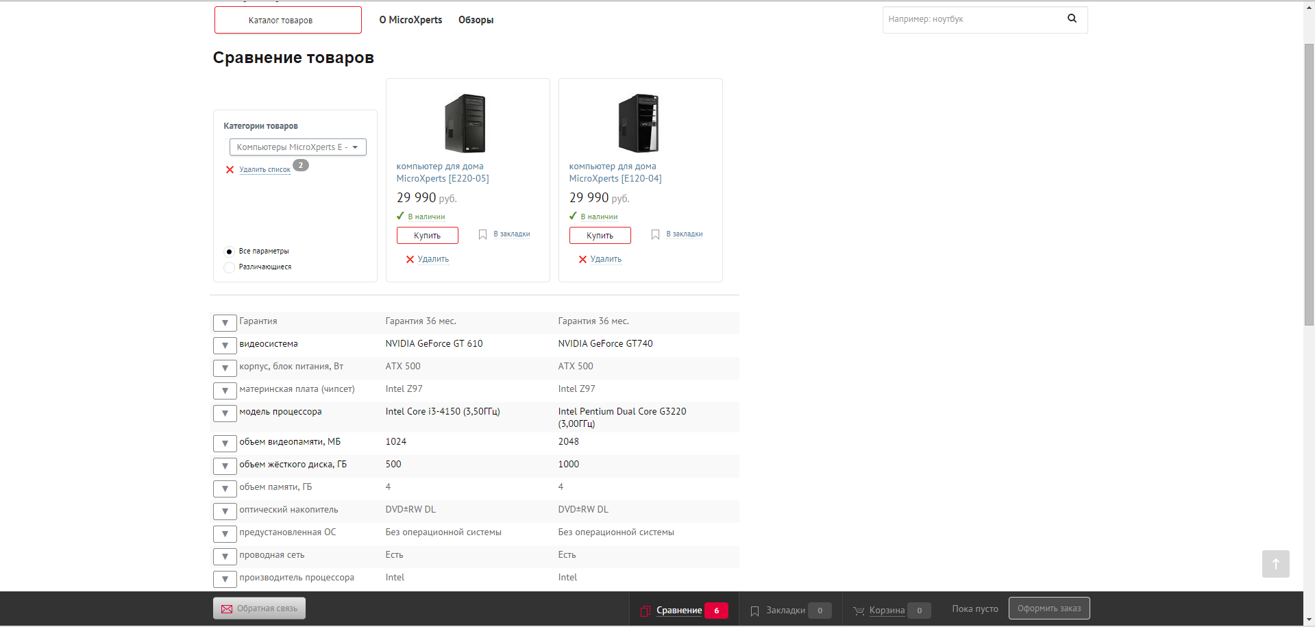Select the Все параметры radio button

(x=230, y=251)
